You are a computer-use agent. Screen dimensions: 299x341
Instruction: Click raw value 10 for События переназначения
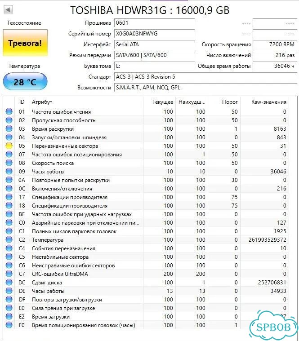click(x=283, y=248)
